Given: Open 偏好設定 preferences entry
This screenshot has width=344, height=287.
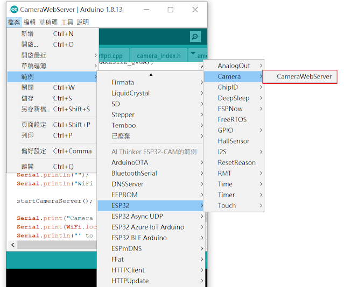Looking at the screenshot, I should 53,151.
